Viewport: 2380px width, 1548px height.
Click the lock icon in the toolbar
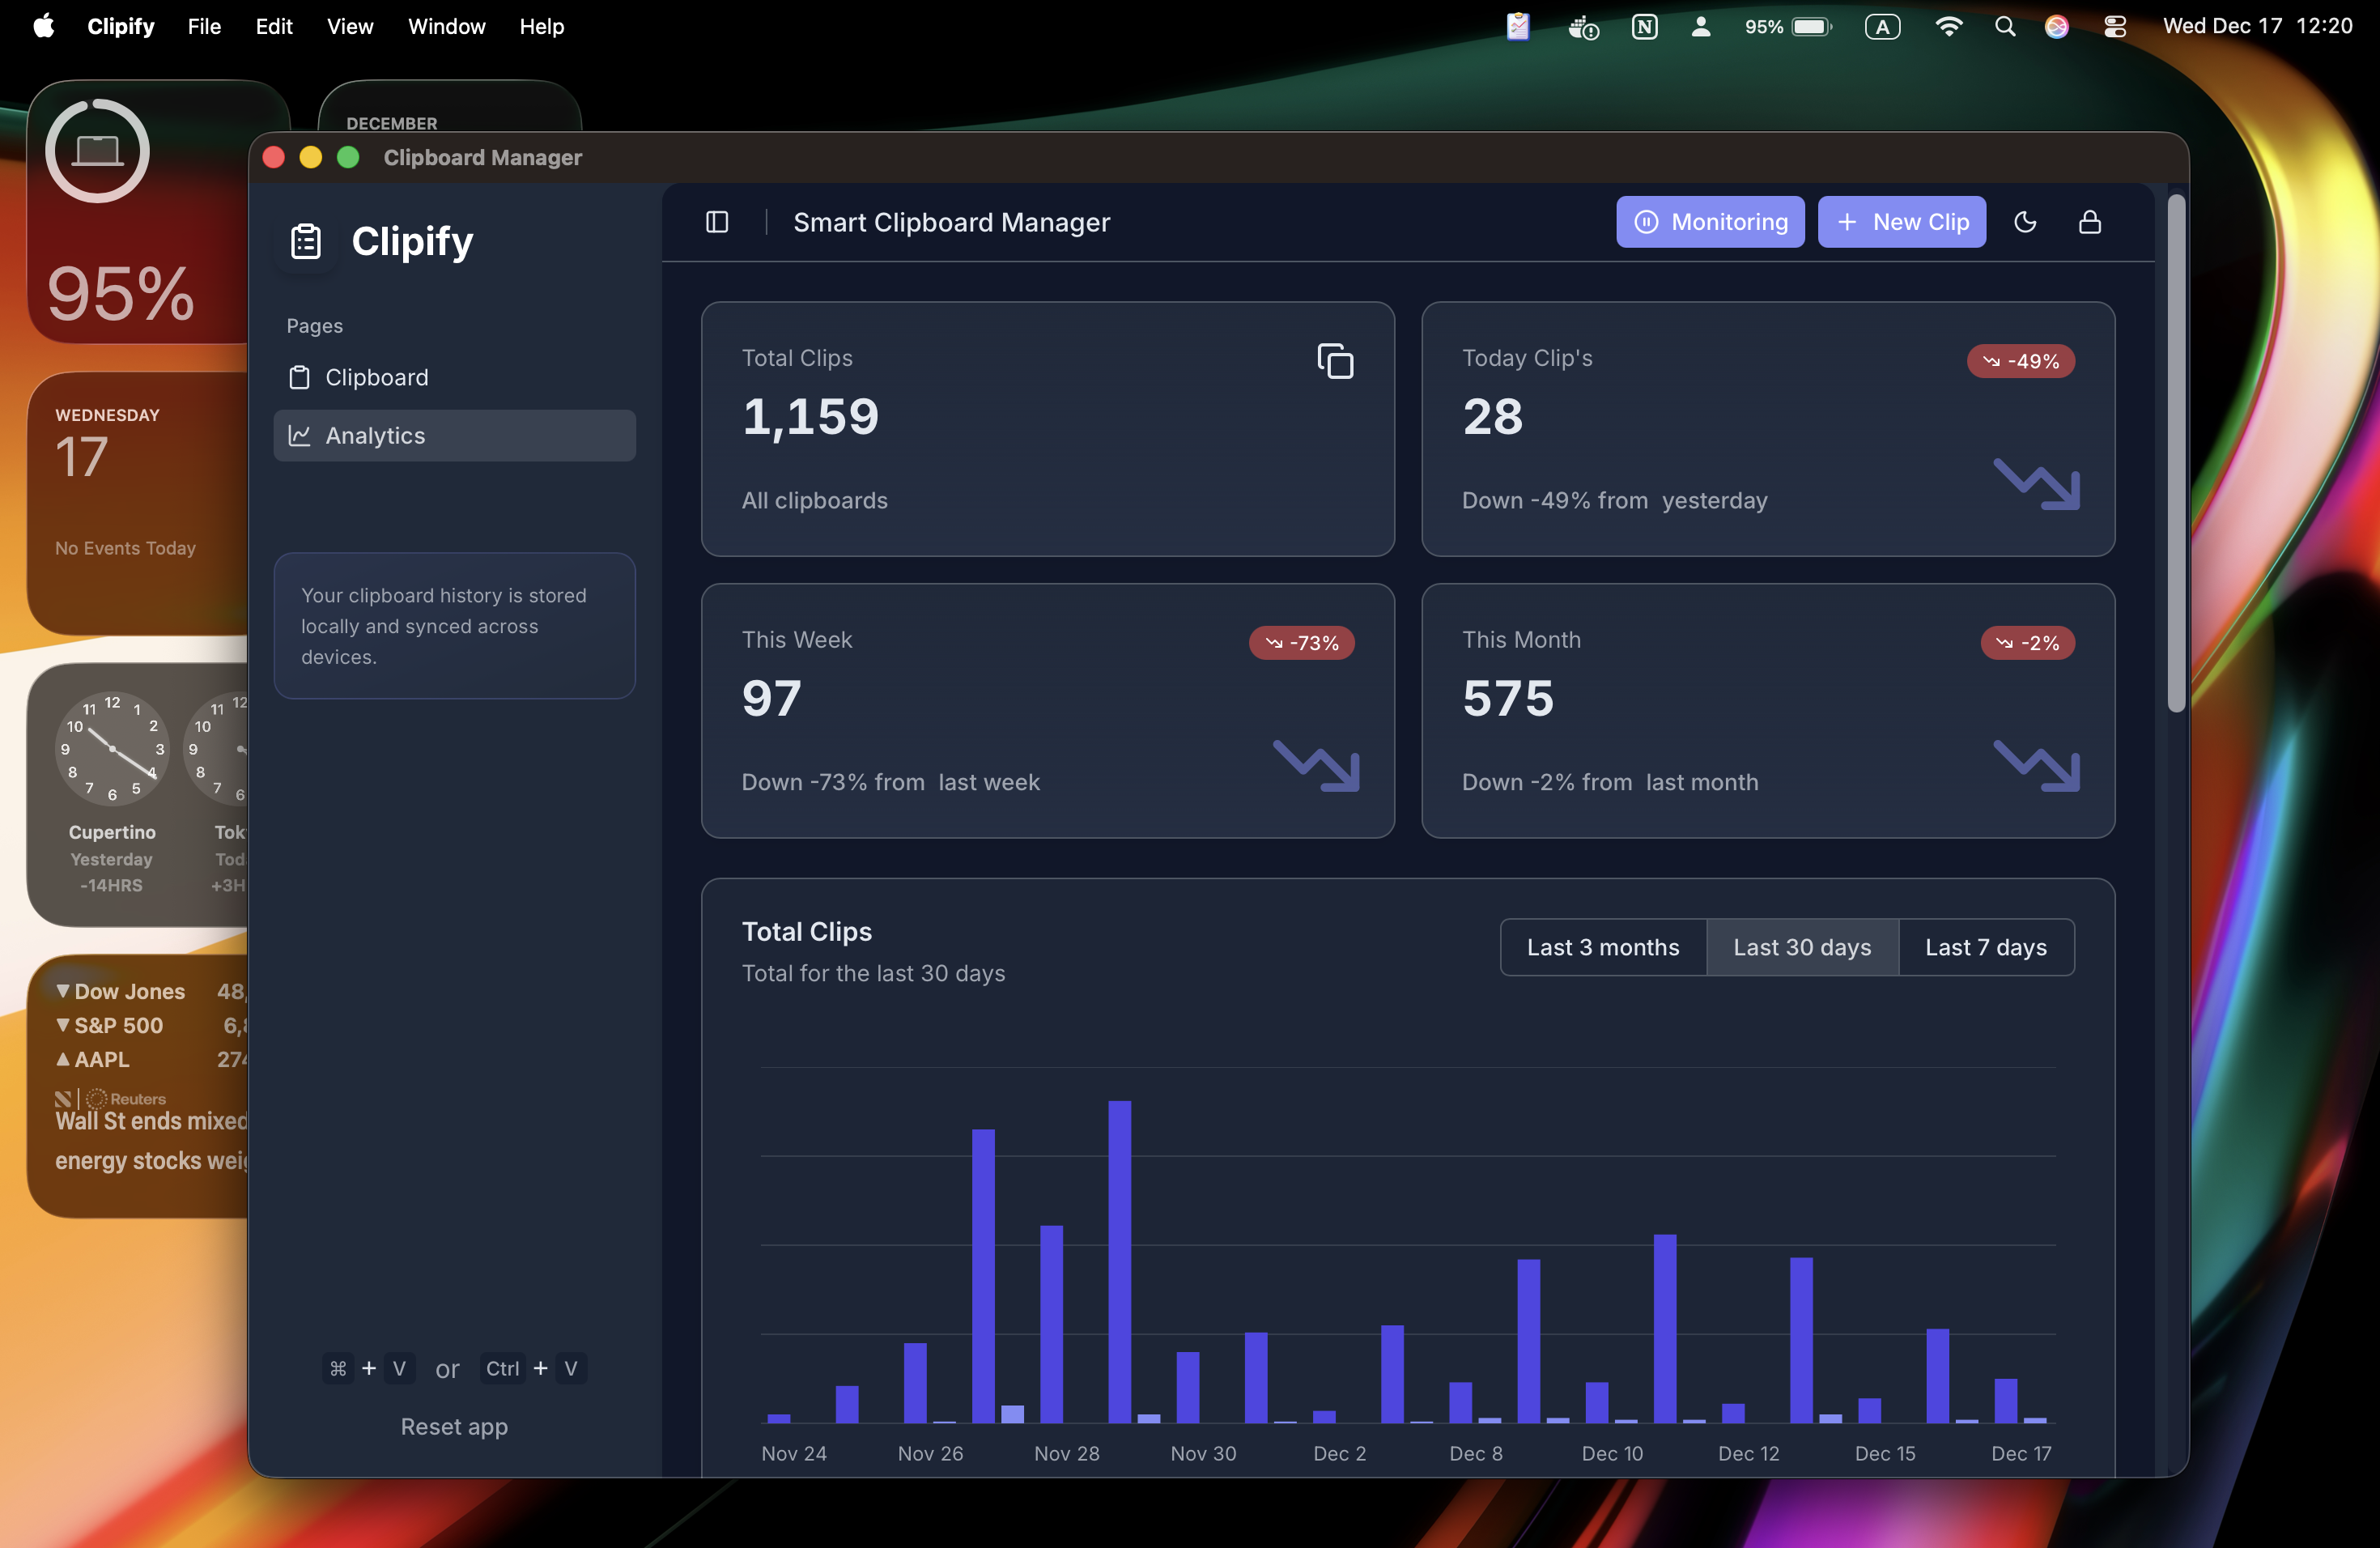[2090, 222]
